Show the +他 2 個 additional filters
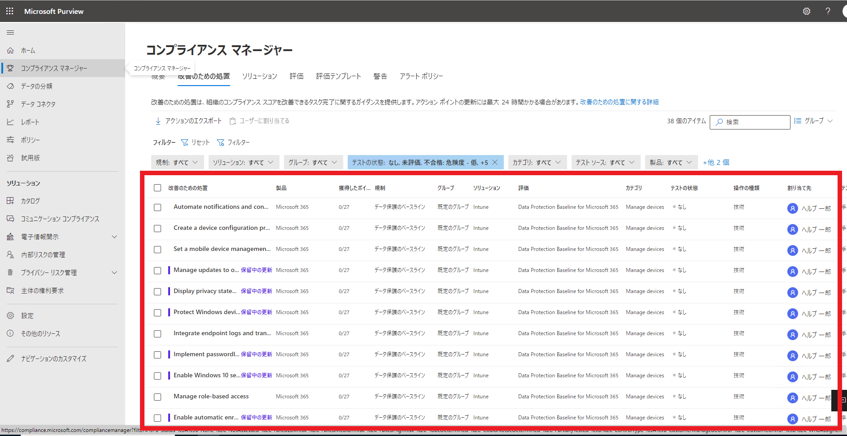The image size is (847, 436). coord(716,162)
